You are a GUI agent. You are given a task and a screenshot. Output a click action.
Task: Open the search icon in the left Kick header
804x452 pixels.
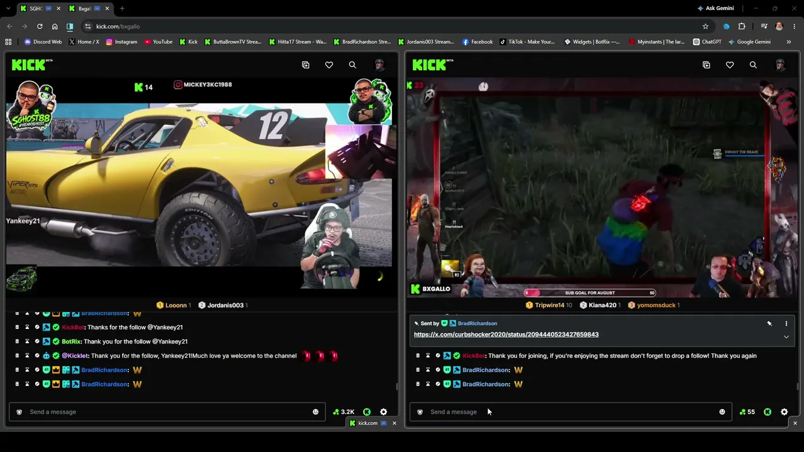click(352, 65)
